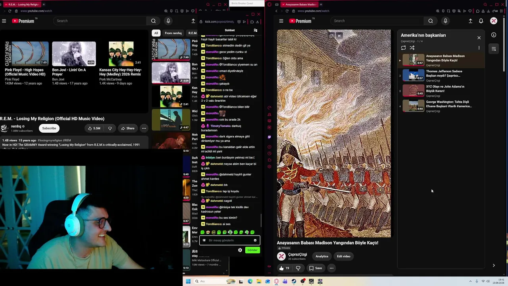Open the account avatar menu in right YouTube

[x=494, y=21]
